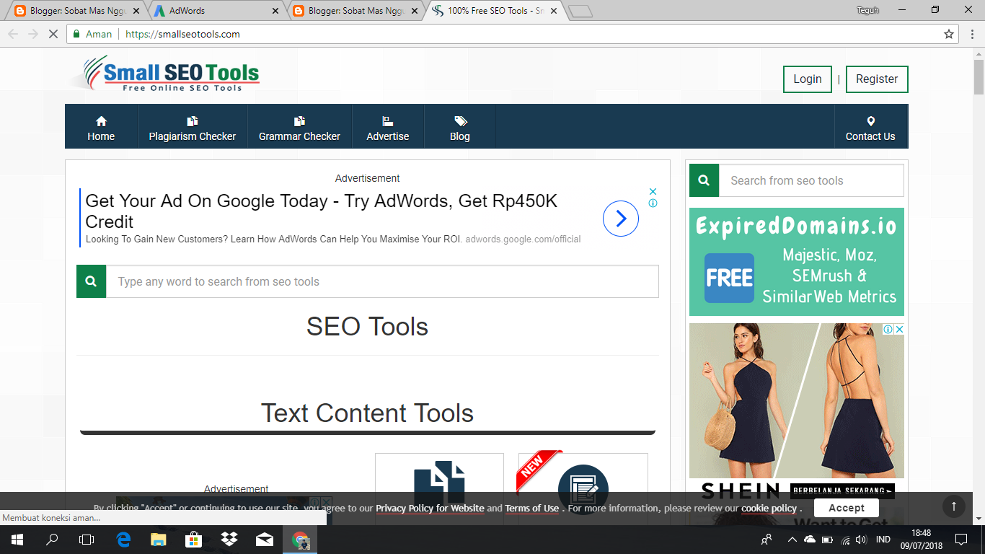Open the AdWords ad headline link

[322, 211]
